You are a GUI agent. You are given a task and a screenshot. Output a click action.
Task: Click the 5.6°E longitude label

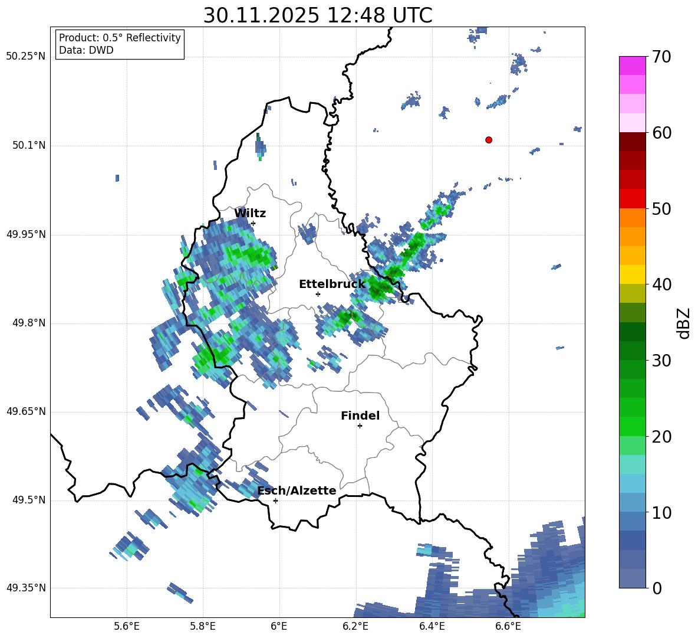pyautogui.click(x=127, y=626)
